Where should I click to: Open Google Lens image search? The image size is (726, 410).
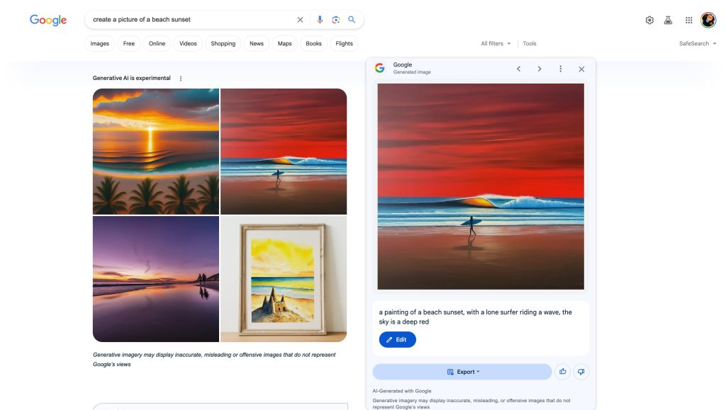pyautogui.click(x=336, y=20)
